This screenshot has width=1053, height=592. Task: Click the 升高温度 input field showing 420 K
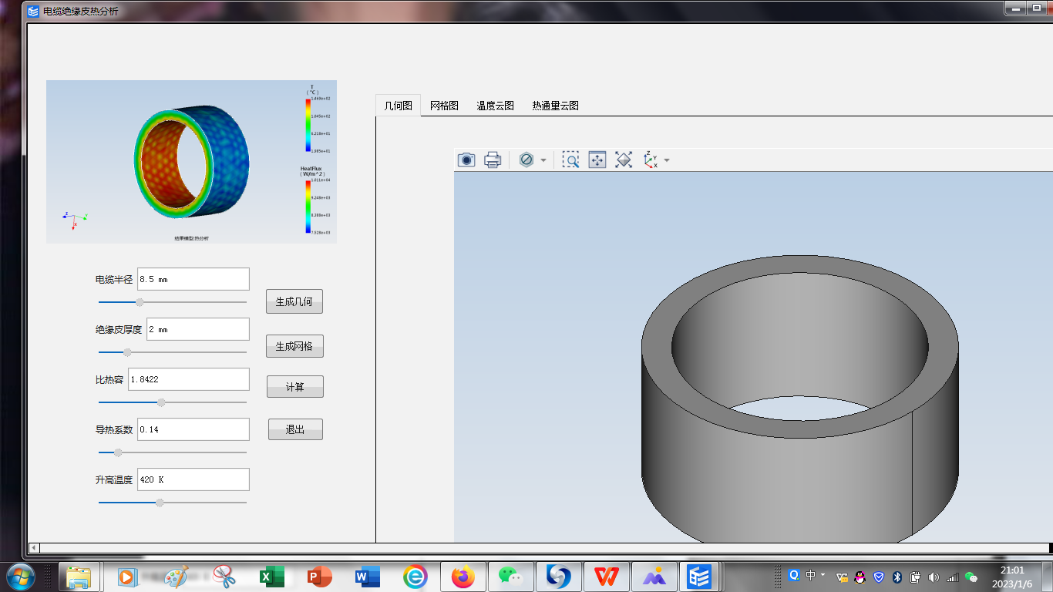pos(193,479)
